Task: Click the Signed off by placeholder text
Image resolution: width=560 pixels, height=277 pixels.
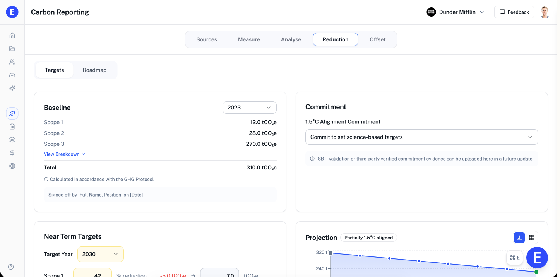Action: coord(96,195)
